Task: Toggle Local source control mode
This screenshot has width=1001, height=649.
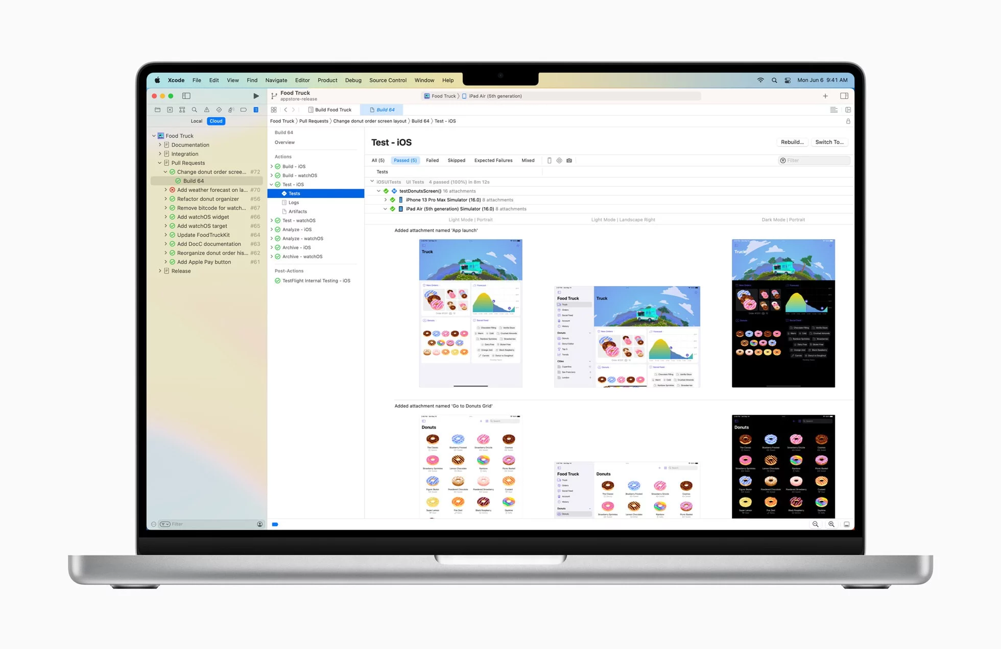Action: click(x=196, y=120)
